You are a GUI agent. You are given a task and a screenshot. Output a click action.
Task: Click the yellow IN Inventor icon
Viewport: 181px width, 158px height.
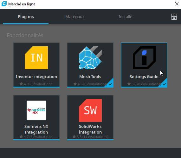click(x=36, y=58)
